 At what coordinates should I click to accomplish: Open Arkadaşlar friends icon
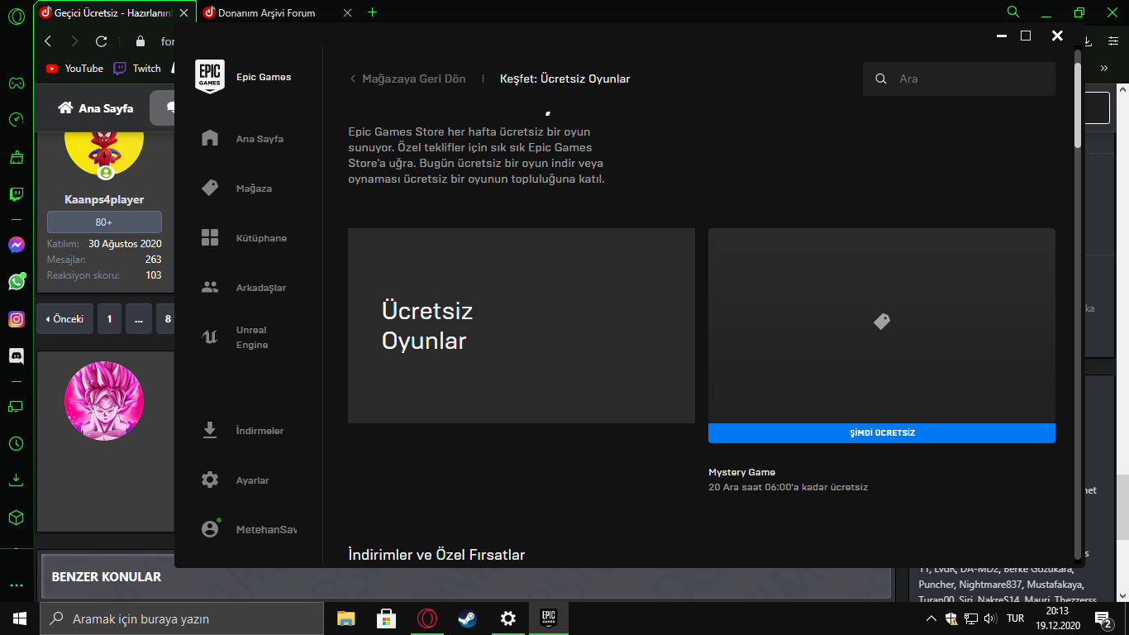click(x=210, y=288)
